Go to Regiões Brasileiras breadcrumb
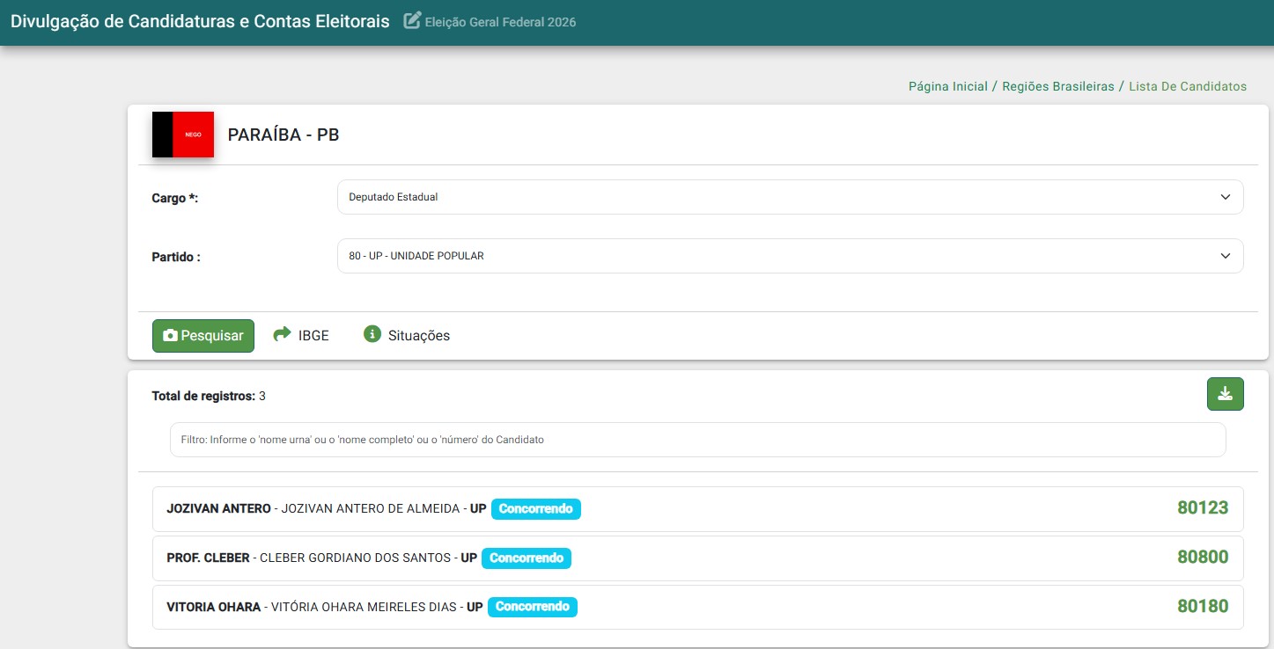This screenshot has width=1274, height=649. [x=1058, y=86]
